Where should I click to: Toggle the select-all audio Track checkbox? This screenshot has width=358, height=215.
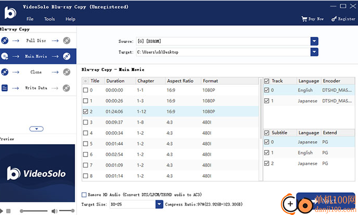point(266,81)
